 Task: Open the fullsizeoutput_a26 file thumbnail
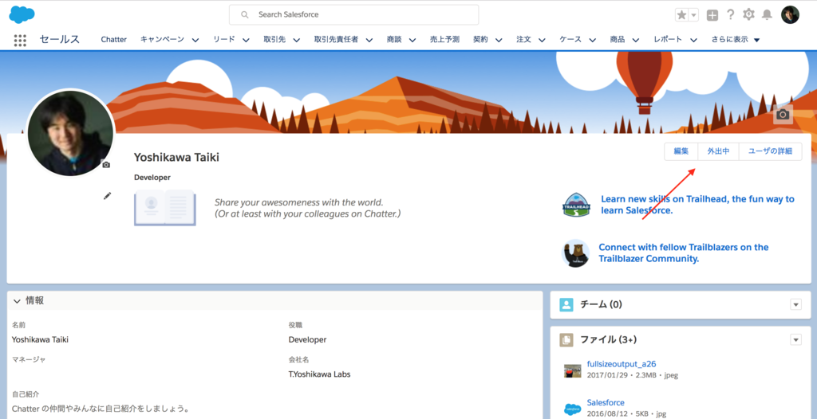pyautogui.click(x=572, y=370)
